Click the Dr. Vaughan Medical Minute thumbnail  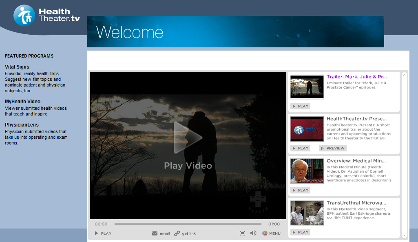[307, 171]
